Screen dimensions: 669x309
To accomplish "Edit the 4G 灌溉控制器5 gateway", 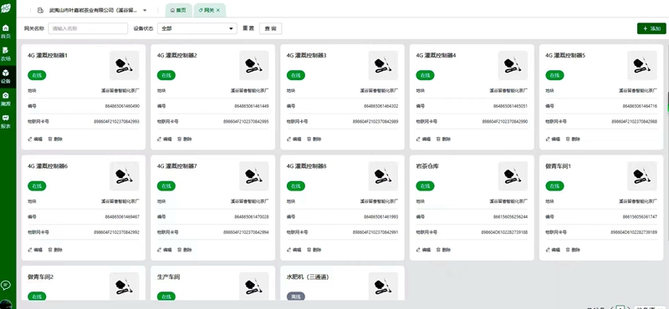I will 553,139.
